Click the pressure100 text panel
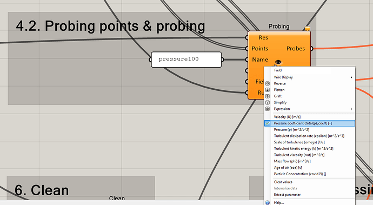 pyautogui.click(x=186, y=59)
